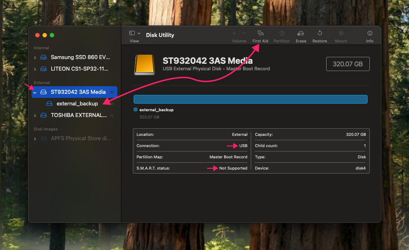Eject the TOSHIBA EXTERNAL disk

[112, 115]
